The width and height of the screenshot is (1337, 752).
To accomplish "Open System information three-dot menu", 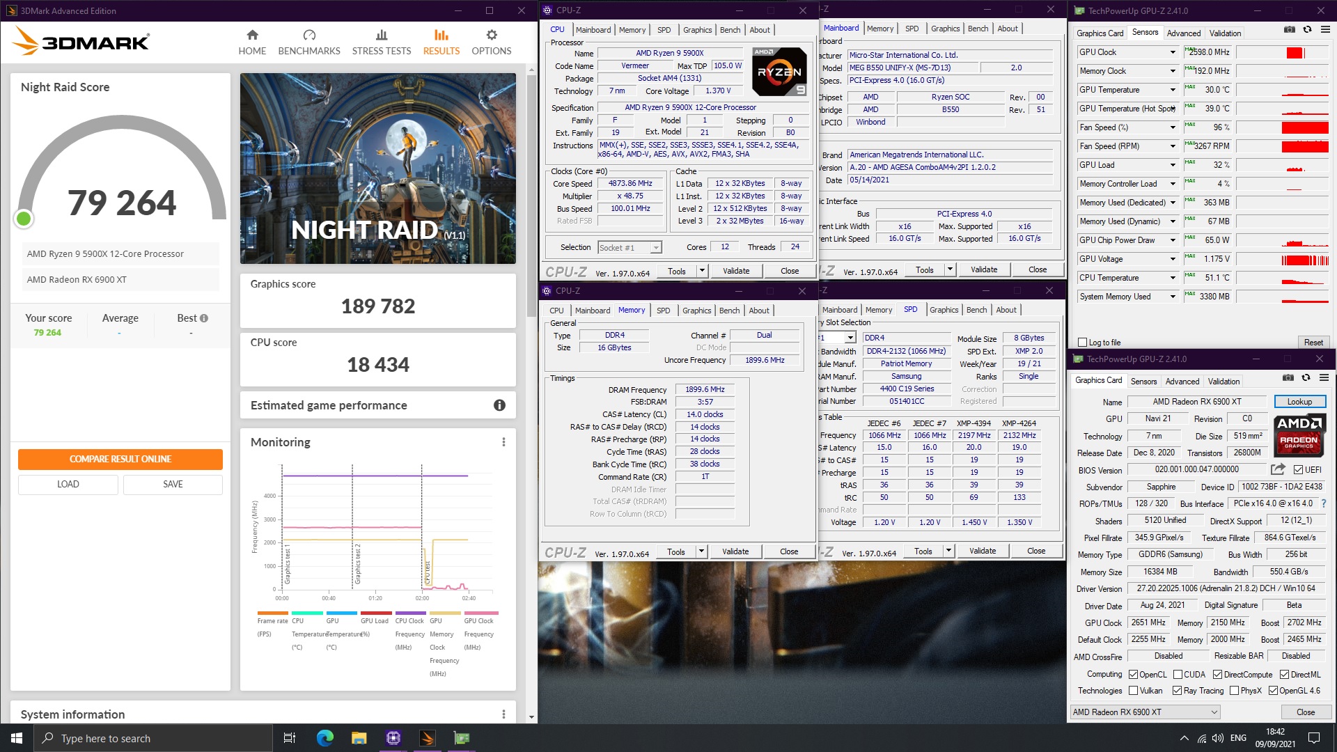I will tap(503, 714).
